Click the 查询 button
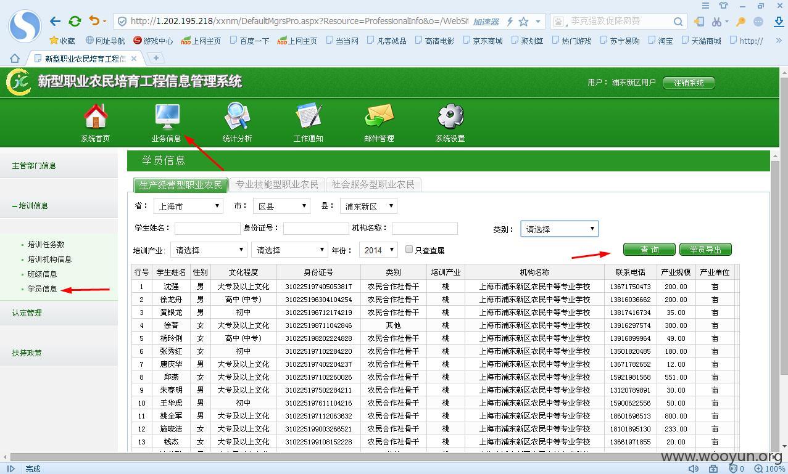The height and width of the screenshot is (474, 788). (x=649, y=250)
